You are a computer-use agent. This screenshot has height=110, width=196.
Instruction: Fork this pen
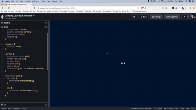pyautogui.click(x=177, y=108)
